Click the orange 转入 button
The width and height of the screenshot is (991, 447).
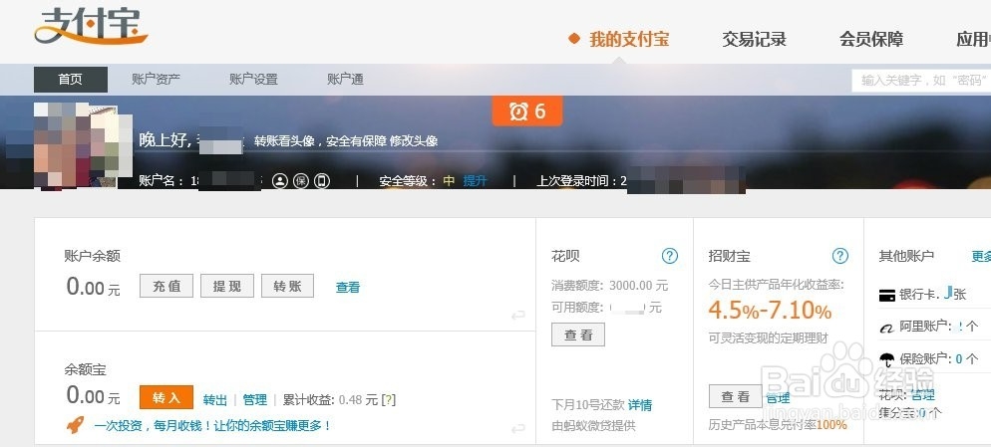pos(166,398)
